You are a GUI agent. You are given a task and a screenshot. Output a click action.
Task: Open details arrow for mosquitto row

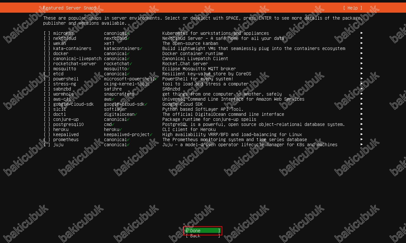pos(362,69)
